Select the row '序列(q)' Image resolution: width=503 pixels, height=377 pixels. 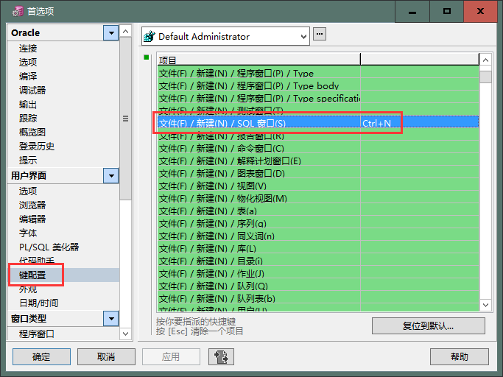pyautogui.click(x=318, y=224)
